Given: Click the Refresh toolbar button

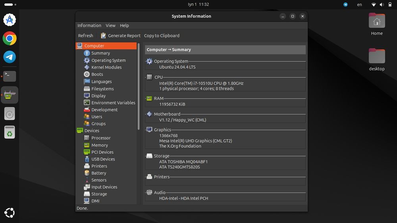Looking at the screenshot, I should tap(86, 36).
